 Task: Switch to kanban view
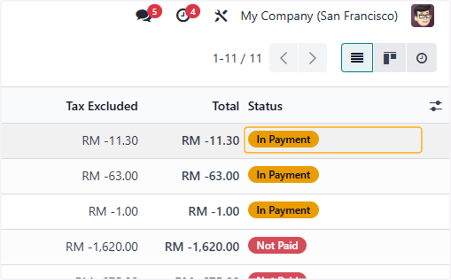point(390,58)
